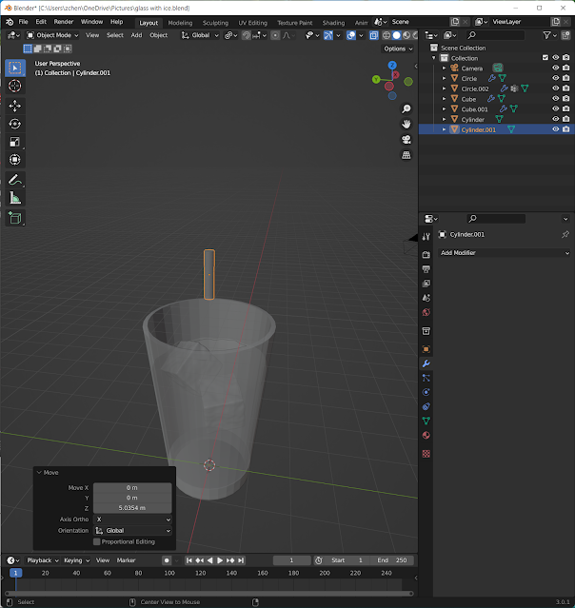Select the Scale tool
This screenshot has width=575, height=608.
tap(15, 142)
